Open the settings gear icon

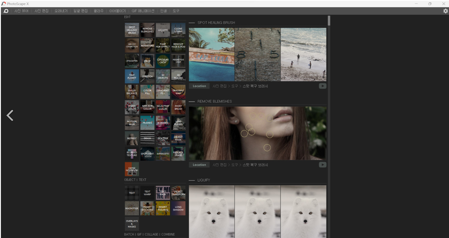point(445,11)
